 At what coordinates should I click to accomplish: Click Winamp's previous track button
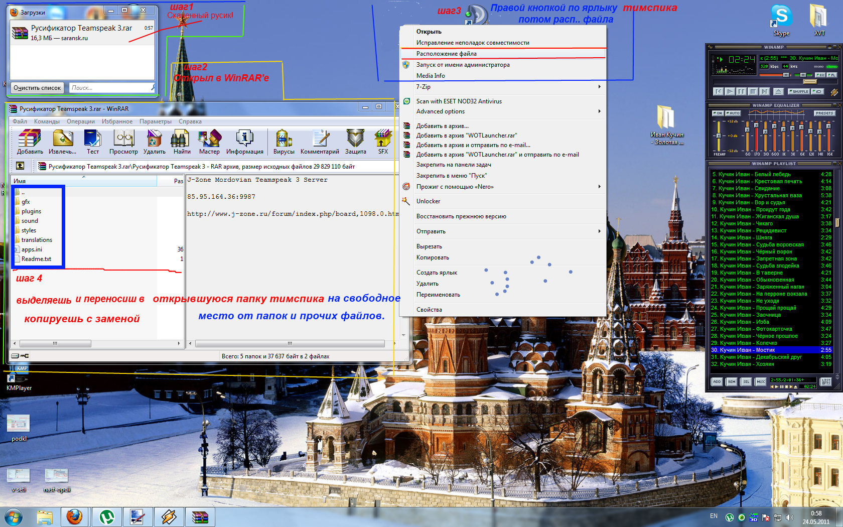click(718, 91)
